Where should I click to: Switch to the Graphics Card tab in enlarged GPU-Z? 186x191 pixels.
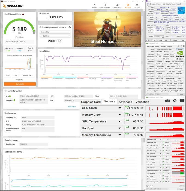click(x=91, y=102)
